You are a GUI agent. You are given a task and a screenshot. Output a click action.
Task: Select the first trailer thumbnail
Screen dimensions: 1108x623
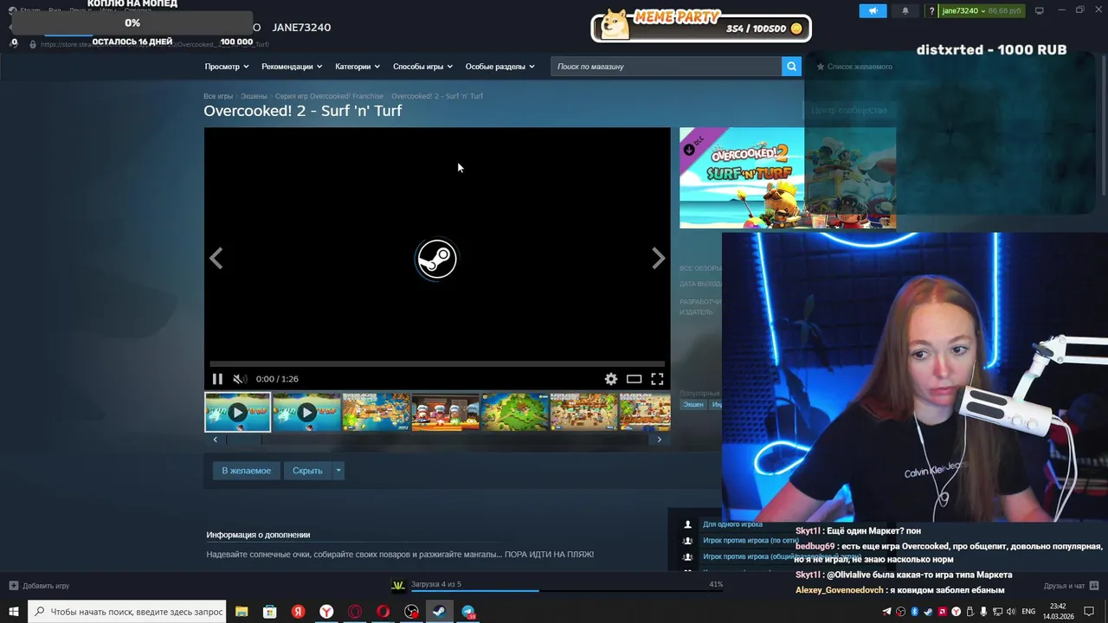(237, 412)
